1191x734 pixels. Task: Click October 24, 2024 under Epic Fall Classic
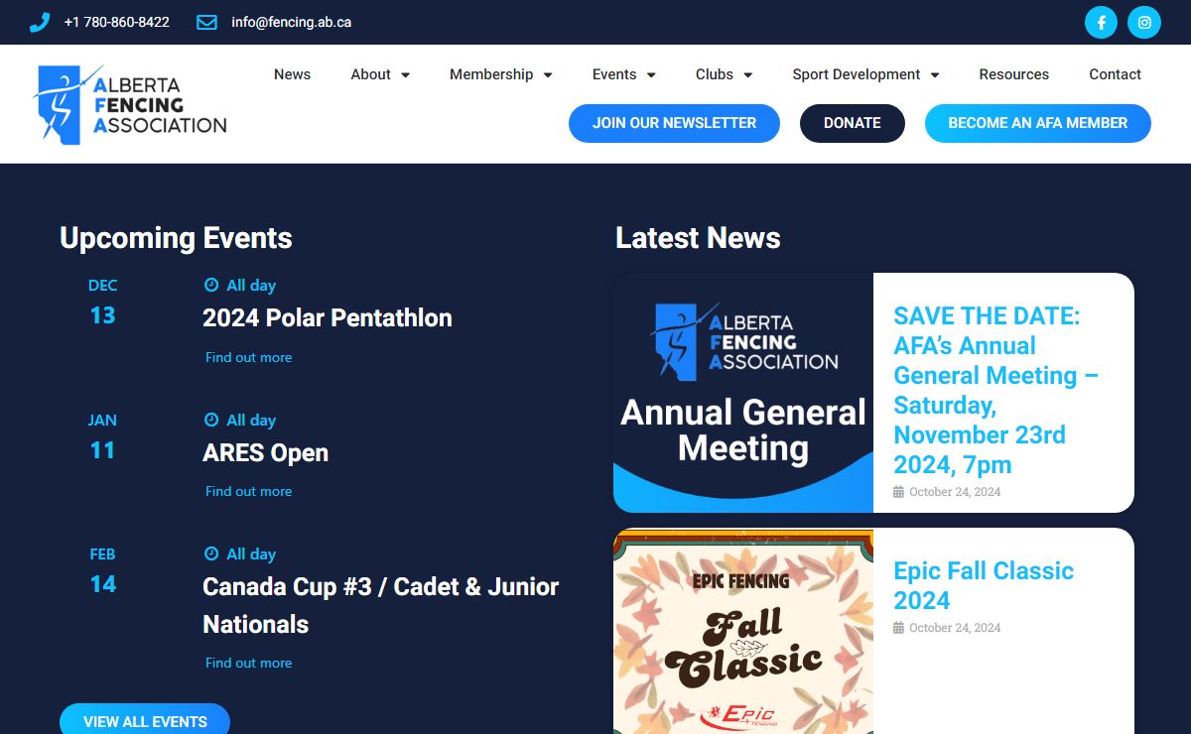(x=955, y=628)
